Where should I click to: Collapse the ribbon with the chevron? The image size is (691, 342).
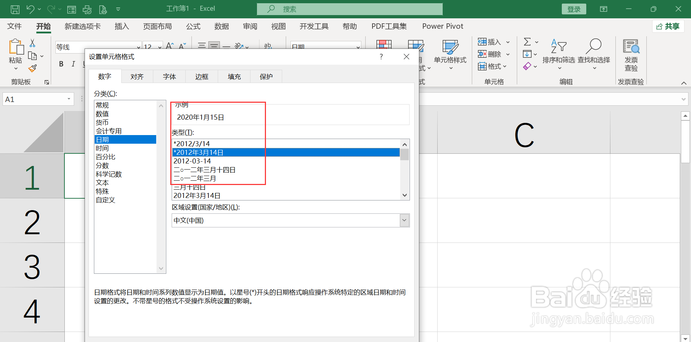[x=684, y=83]
